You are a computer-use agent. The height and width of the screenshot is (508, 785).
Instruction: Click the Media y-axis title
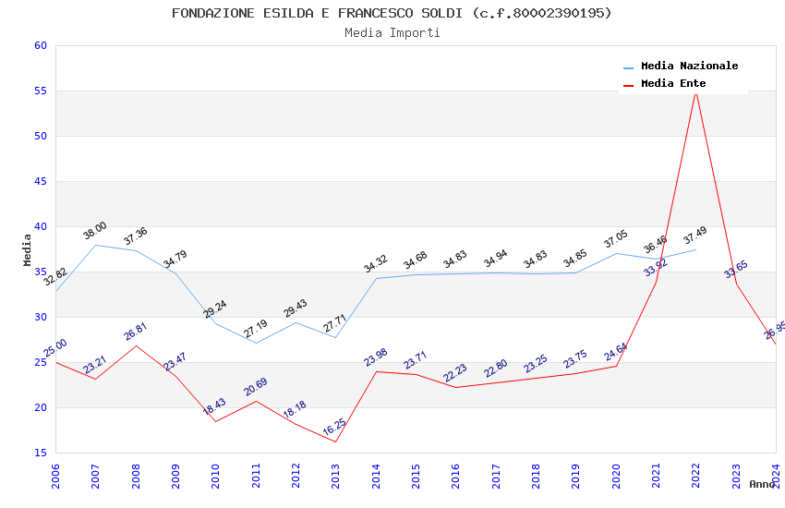(x=27, y=249)
